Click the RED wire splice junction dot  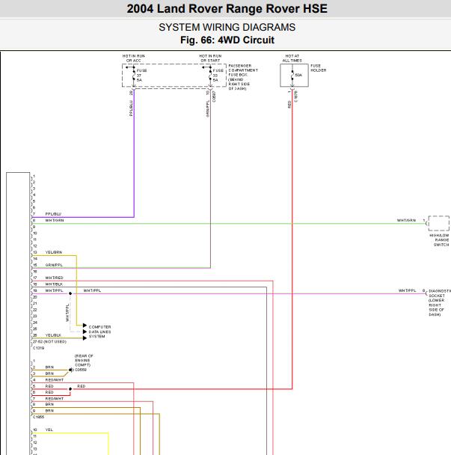pyautogui.click(x=70, y=389)
